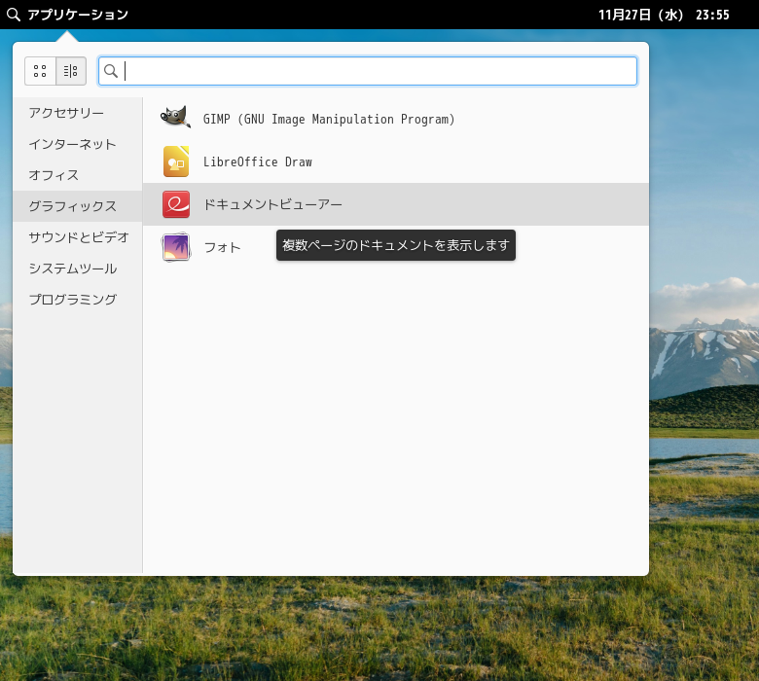Select the アクセサリー category

pyautogui.click(x=66, y=113)
